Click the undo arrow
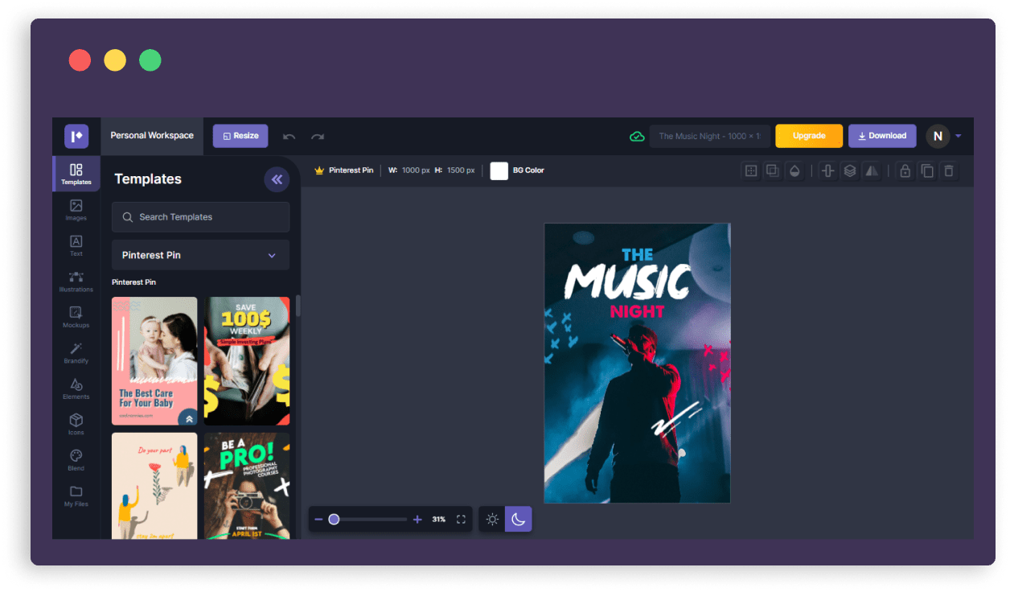 [x=289, y=137]
